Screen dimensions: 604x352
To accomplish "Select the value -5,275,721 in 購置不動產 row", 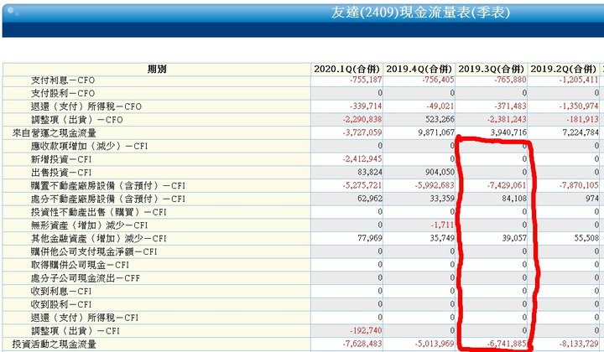I will tap(362, 185).
